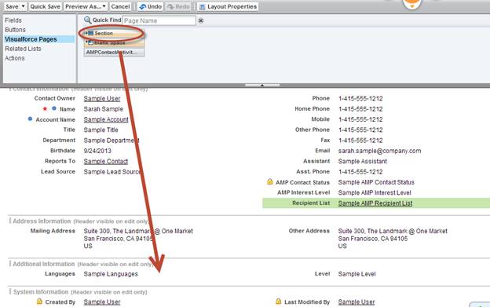Select the Related Lists category

pyautogui.click(x=23, y=49)
